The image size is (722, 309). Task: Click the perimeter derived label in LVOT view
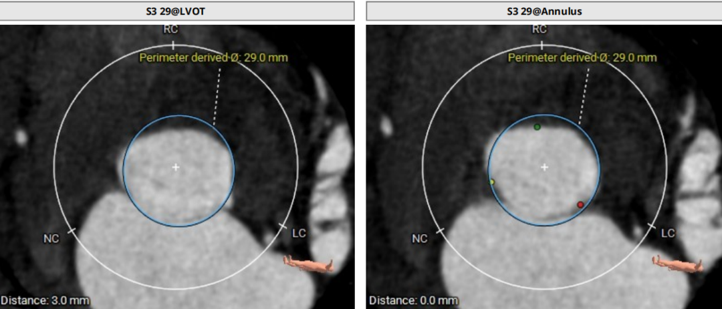tap(213, 58)
